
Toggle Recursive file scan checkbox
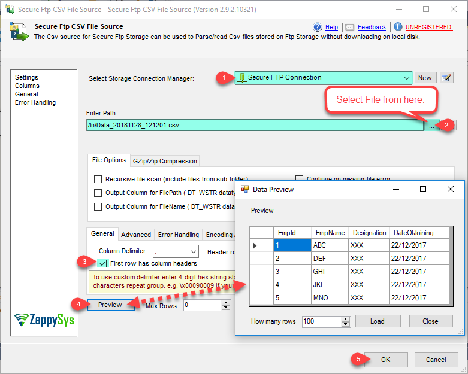pyautogui.click(x=98, y=179)
